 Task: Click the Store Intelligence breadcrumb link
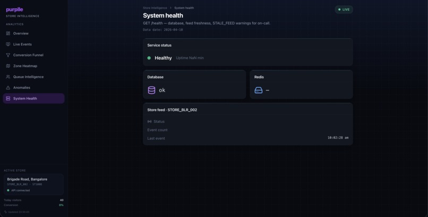click(x=155, y=8)
